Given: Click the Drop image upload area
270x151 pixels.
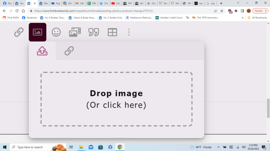Looking at the screenshot, I should click(x=116, y=99).
